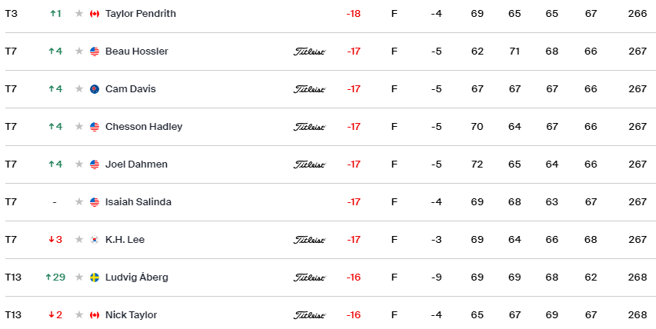The height and width of the screenshot is (329, 656).
Task: Click the Titleist logo beside Beau Hossler
Action: 309,52
